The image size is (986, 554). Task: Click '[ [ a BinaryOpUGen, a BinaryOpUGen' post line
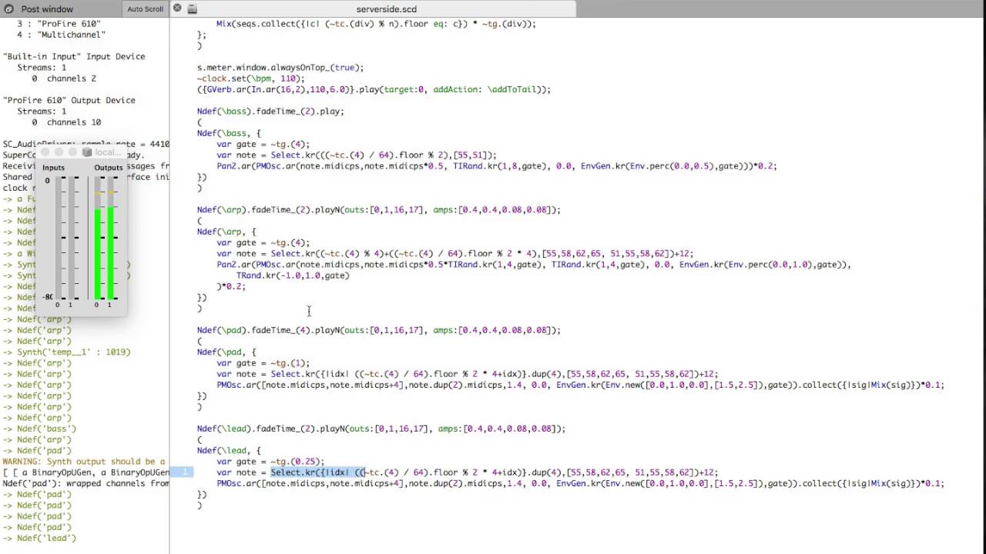pyautogui.click(x=86, y=472)
